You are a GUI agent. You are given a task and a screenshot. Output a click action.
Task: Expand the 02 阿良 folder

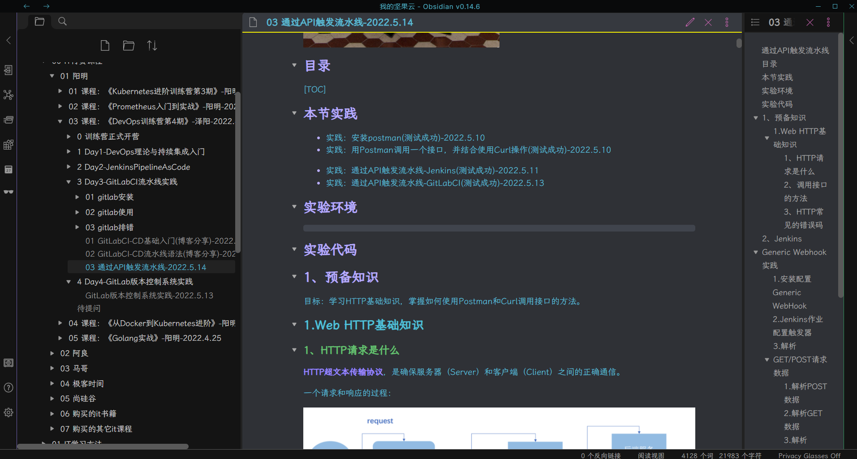(52, 353)
